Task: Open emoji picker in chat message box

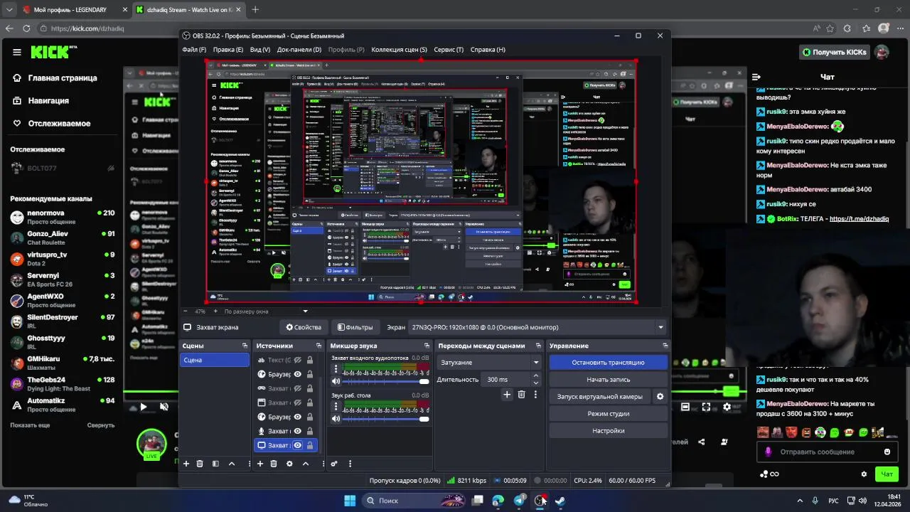Action: [x=887, y=452]
